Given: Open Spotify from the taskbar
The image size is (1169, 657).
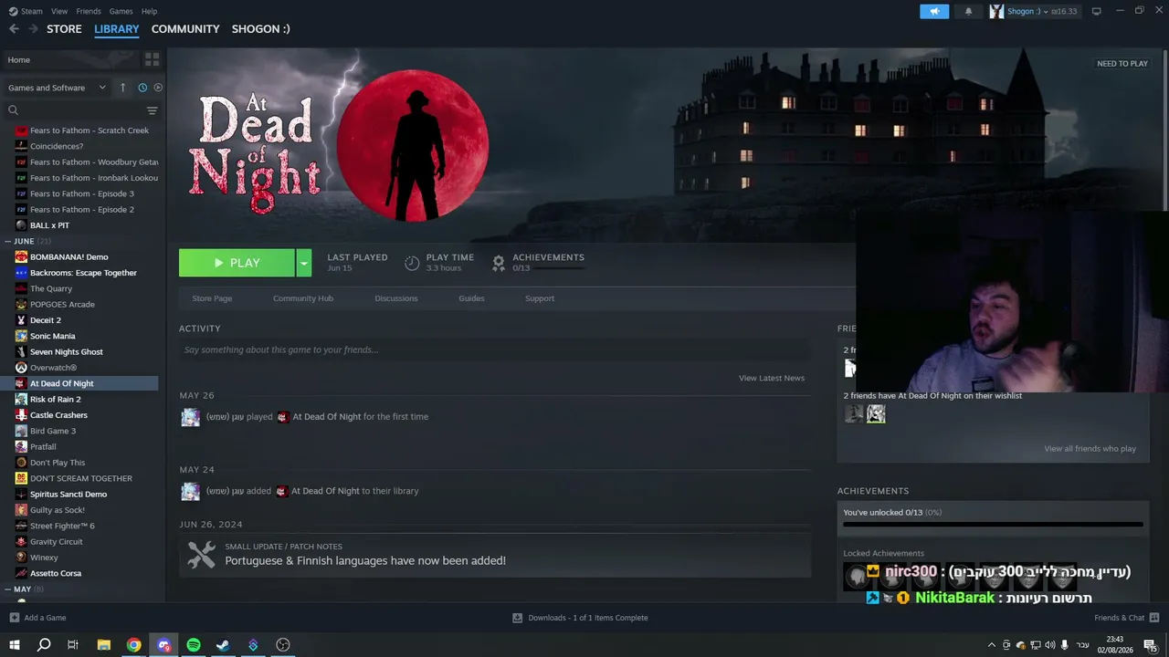Looking at the screenshot, I should tap(194, 645).
